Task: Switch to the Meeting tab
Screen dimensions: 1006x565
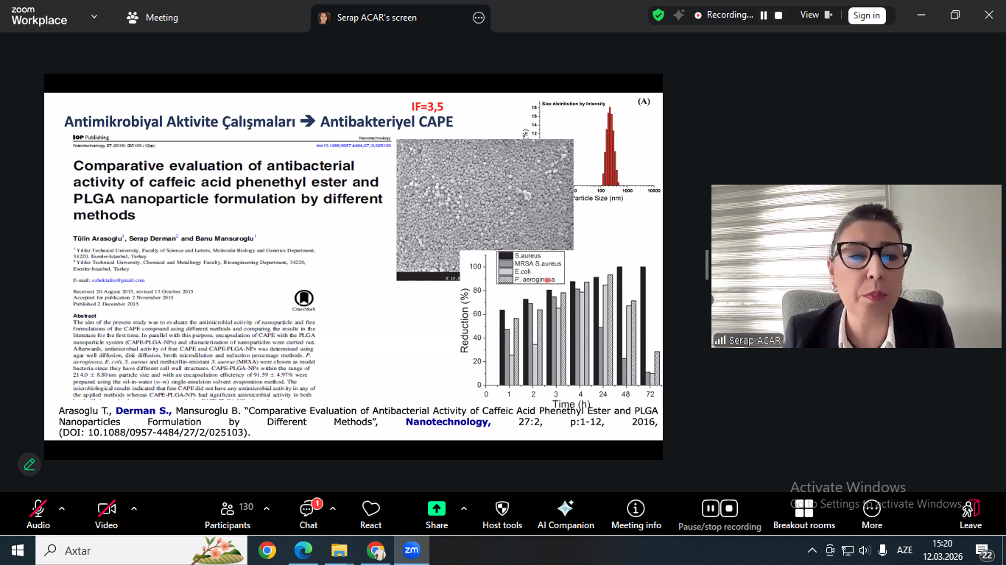Action: (x=152, y=17)
